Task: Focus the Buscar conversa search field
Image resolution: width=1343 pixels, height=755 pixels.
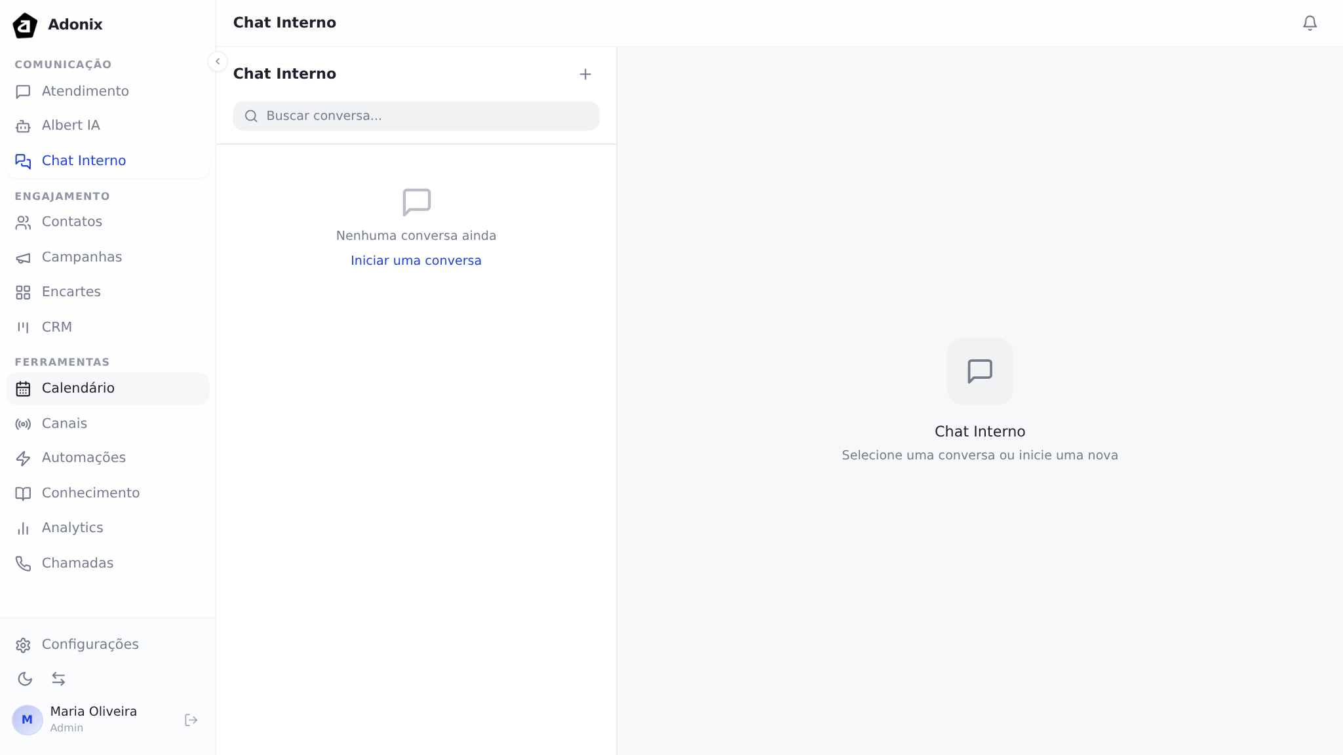Action: pyautogui.click(x=426, y=116)
